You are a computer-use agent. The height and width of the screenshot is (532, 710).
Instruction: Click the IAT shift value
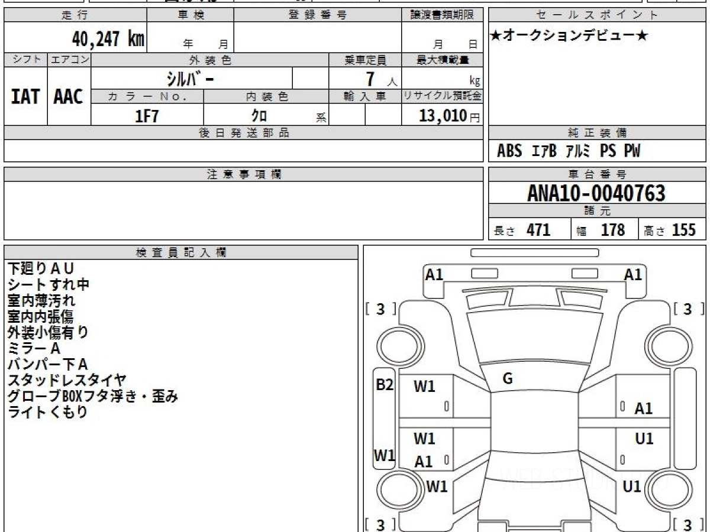25,96
